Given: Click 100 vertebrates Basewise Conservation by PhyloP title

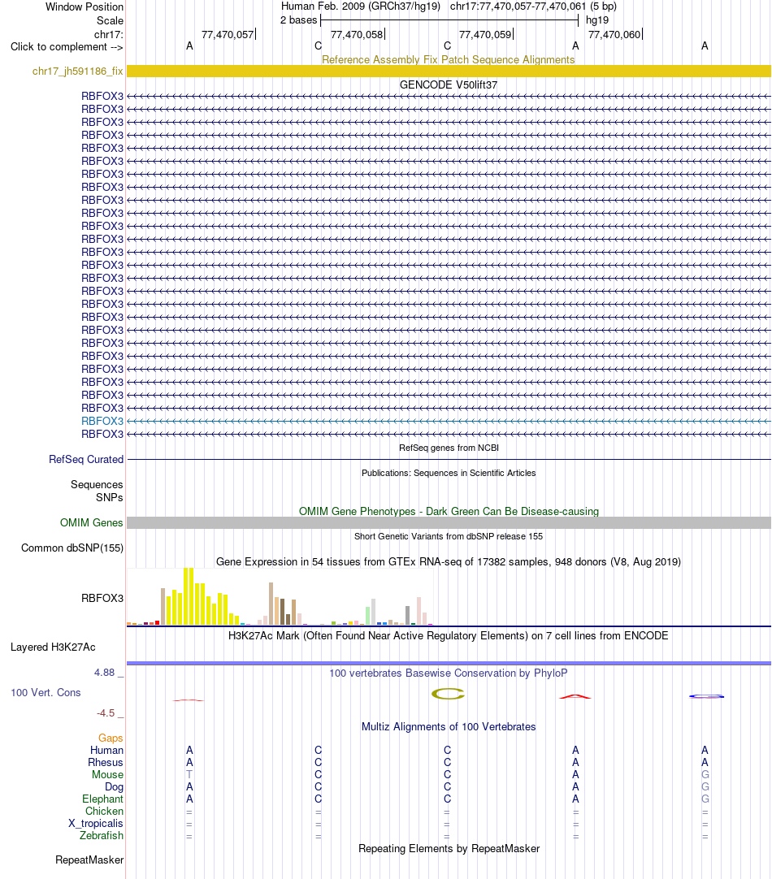Looking at the screenshot, I should tap(449, 673).
